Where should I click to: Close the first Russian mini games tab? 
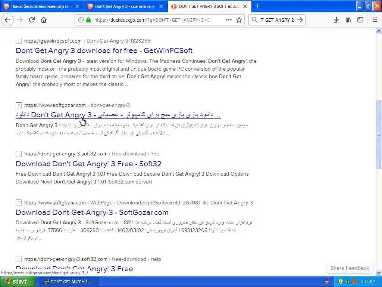77,6
